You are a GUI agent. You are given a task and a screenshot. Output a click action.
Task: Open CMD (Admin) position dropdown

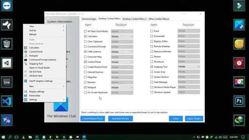click(122, 52)
